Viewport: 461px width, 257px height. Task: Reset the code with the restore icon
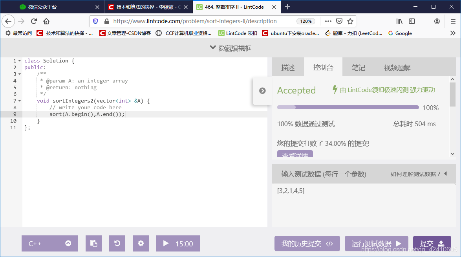(117, 243)
